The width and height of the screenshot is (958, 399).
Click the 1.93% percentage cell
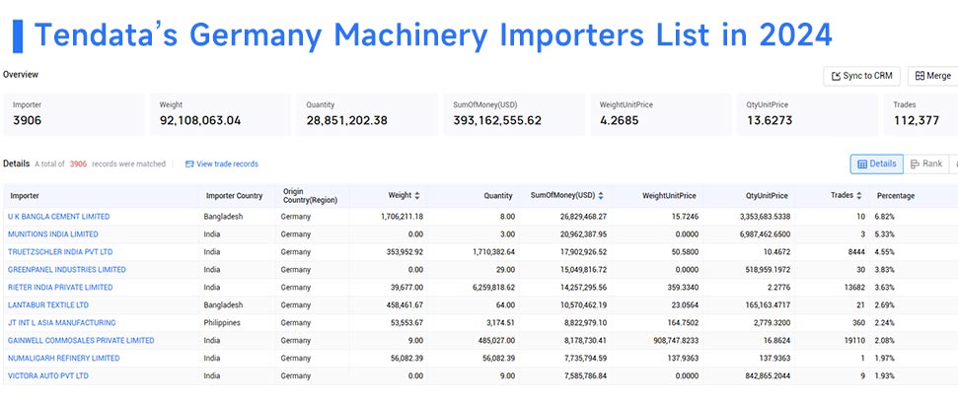(885, 375)
